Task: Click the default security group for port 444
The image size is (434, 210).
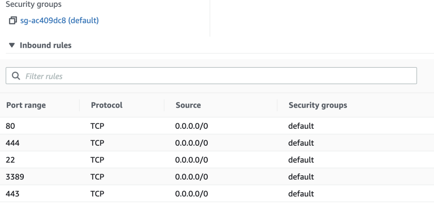Action: (301, 143)
